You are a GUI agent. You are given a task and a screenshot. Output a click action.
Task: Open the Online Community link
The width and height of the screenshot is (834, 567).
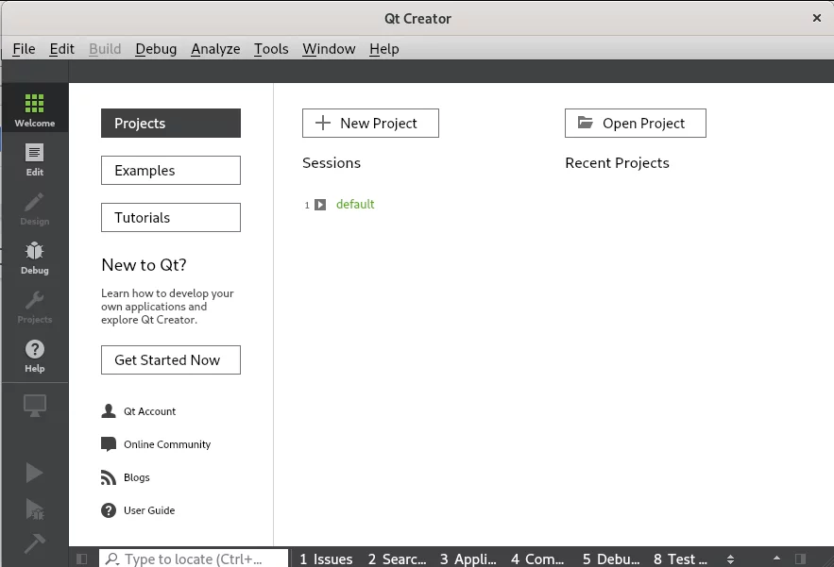167,444
